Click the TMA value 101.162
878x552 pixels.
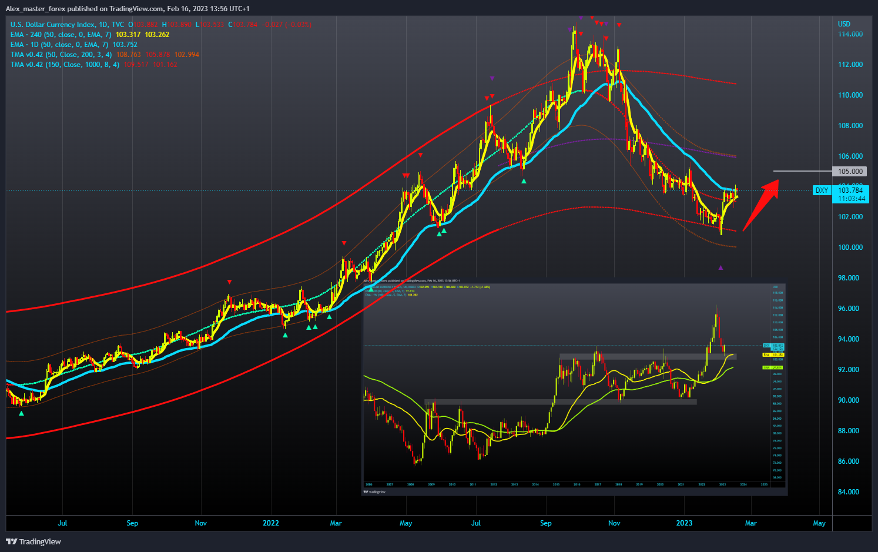(165, 65)
